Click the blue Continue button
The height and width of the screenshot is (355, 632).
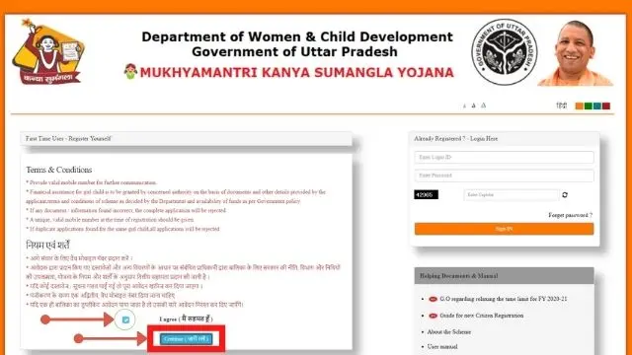tap(186, 339)
